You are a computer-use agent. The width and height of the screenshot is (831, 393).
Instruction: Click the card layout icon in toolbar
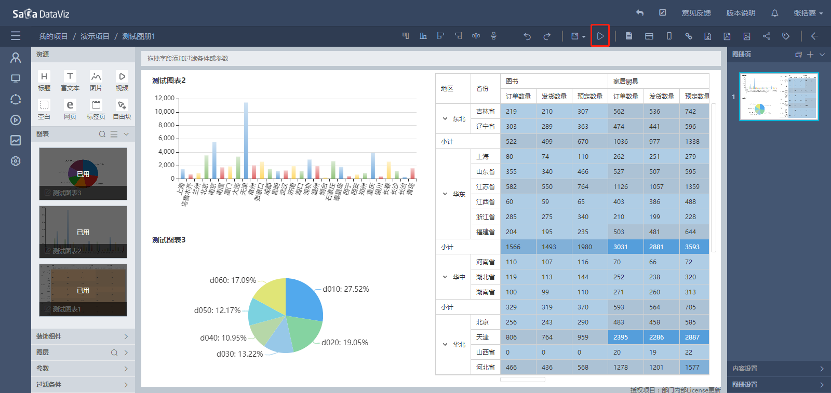point(649,36)
